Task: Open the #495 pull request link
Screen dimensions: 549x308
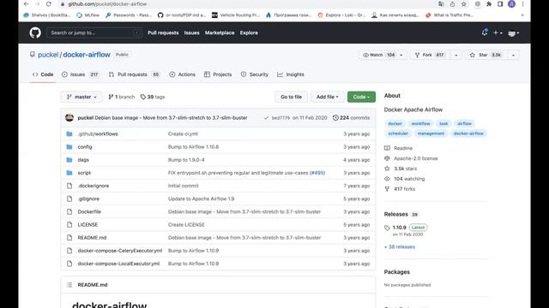Action: pos(317,173)
